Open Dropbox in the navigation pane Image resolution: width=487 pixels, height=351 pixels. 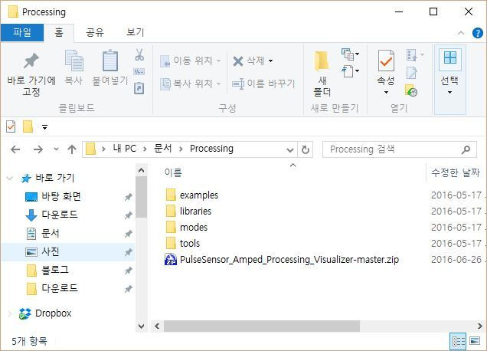coord(45,313)
